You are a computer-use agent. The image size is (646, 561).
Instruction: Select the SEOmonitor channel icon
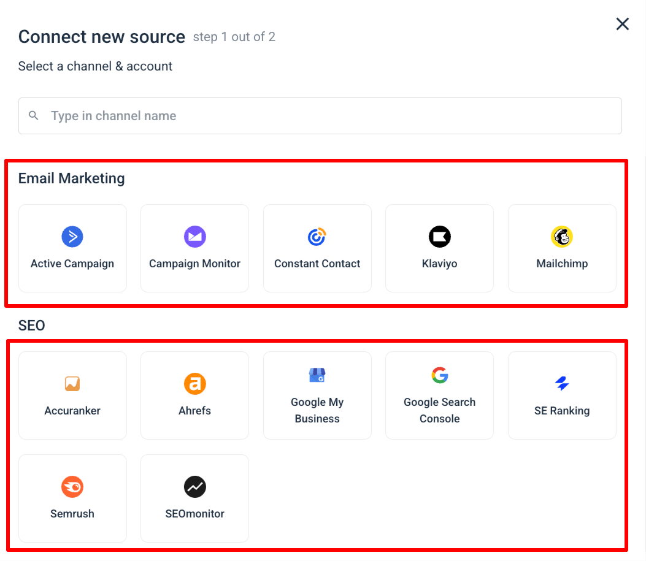click(194, 487)
